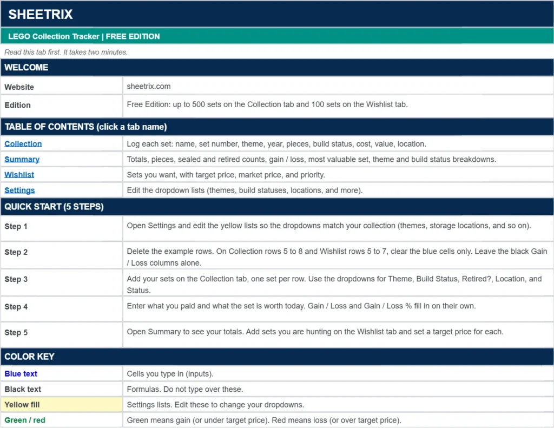
Task: Select the Website label cell
Action: (62, 86)
